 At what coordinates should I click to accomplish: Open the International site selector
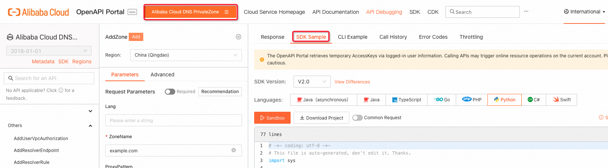coord(585,12)
